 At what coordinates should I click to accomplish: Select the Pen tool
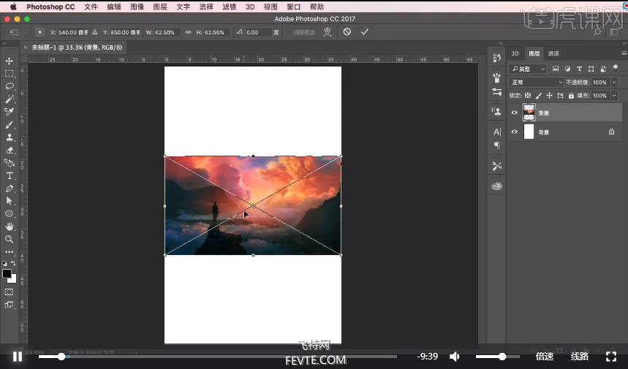pos(10,189)
